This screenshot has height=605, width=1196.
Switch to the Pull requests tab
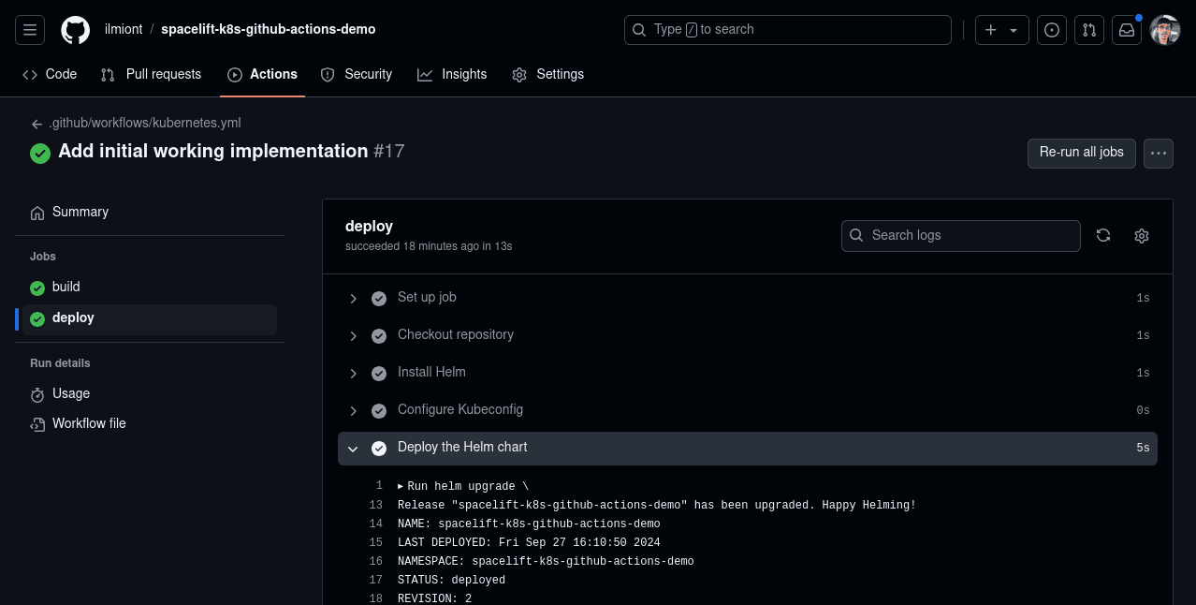[x=151, y=74]
